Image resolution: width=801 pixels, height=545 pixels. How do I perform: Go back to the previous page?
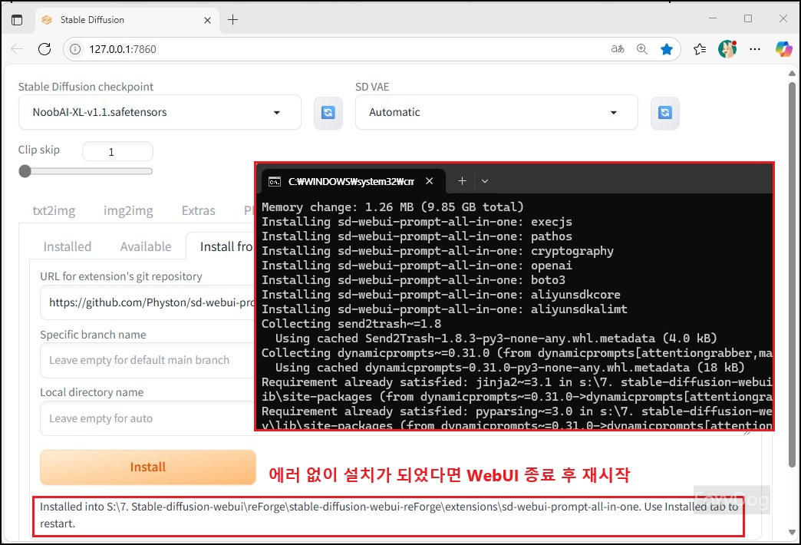(x=17, y=49)
